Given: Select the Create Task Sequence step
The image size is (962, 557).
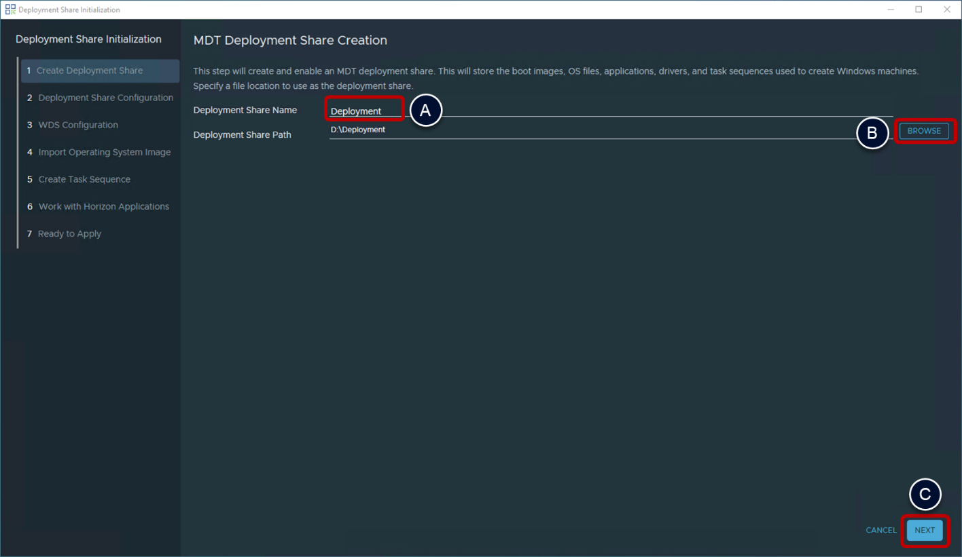Looking at the screenshot, I should pyautogui.click(x=84, y=179).
